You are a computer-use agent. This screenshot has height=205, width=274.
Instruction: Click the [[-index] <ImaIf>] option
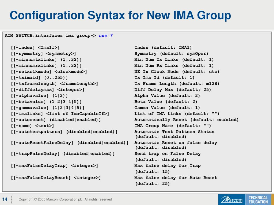click(x=35, y=48)
